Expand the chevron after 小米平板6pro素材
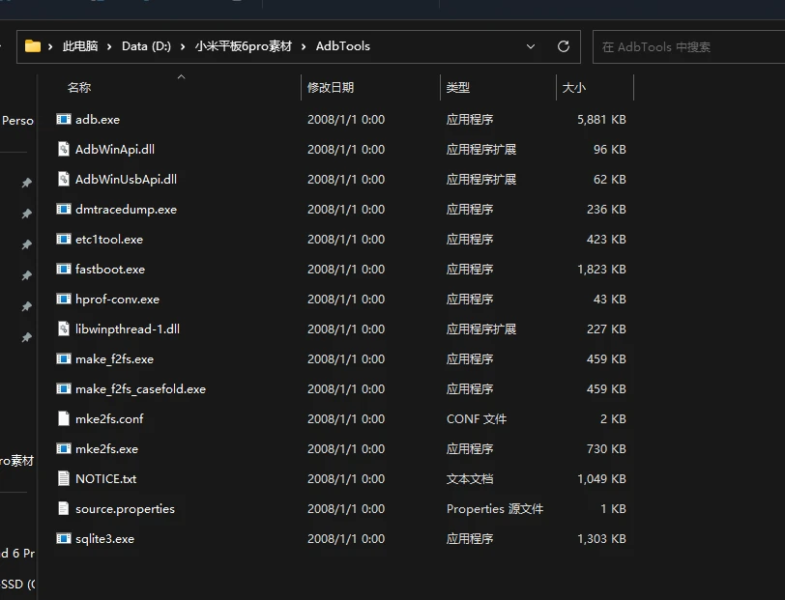 [304, 46]
